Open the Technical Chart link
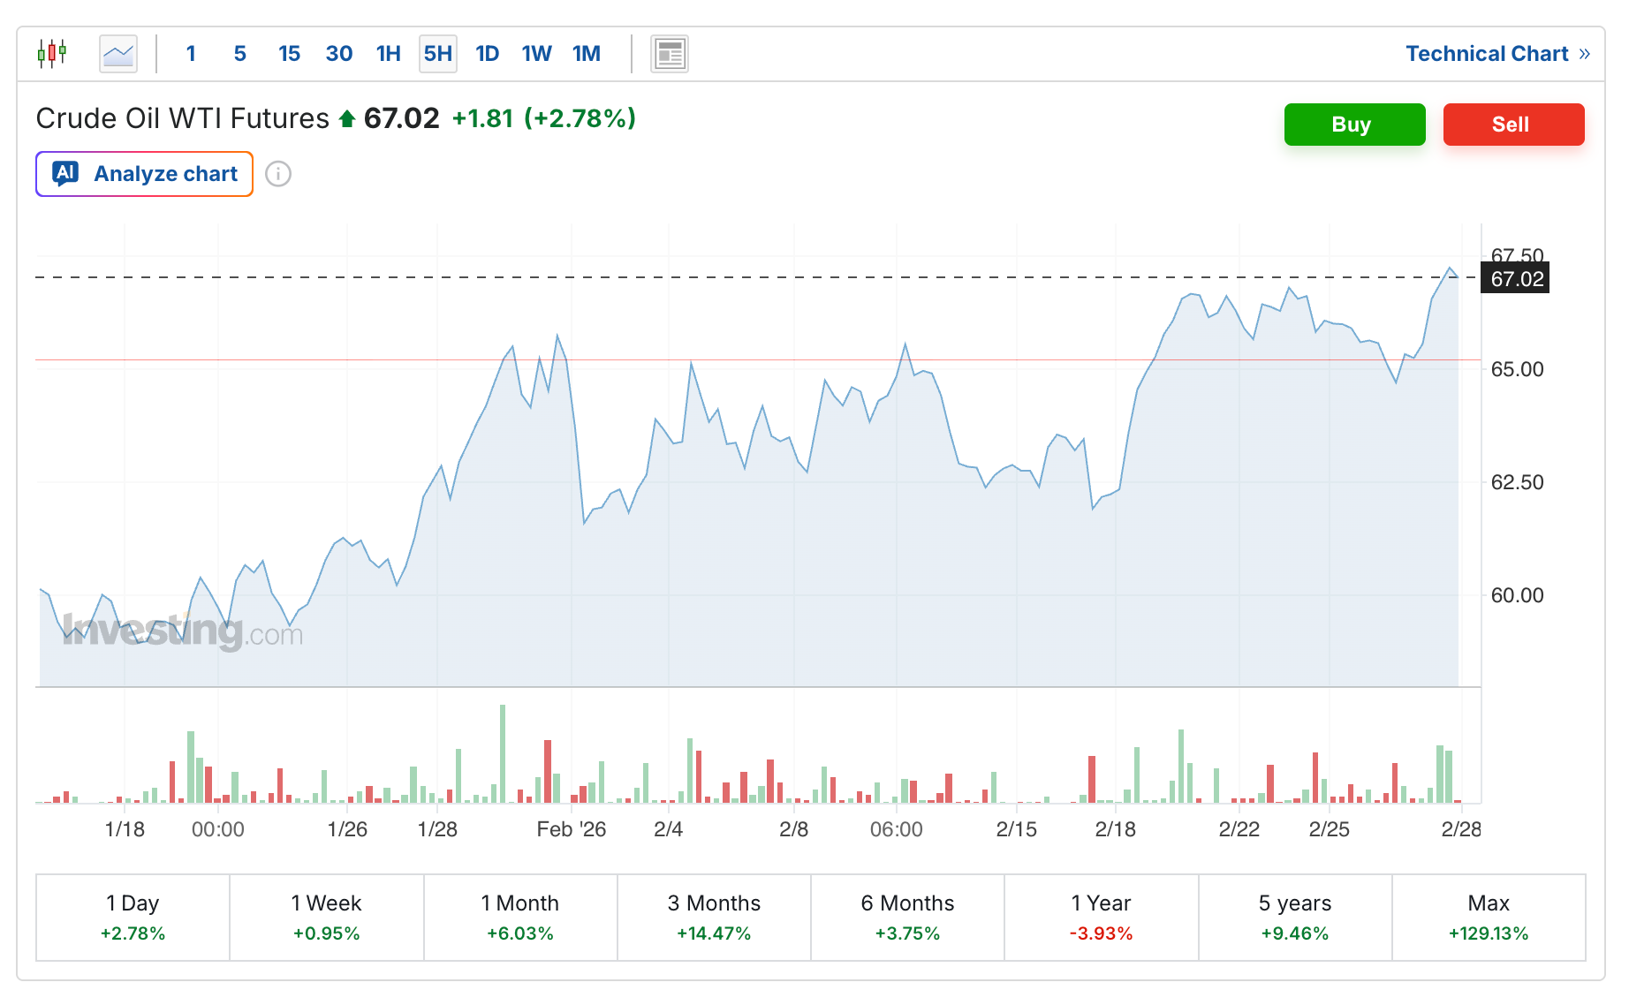The height and width of the screenshot is (1005, 1629). pos(1498,54)
